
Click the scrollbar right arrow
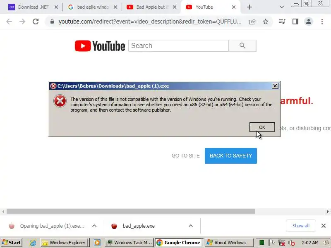coord(327,212)
